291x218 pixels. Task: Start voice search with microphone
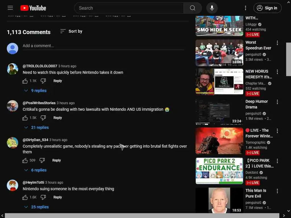click(212, 8)
